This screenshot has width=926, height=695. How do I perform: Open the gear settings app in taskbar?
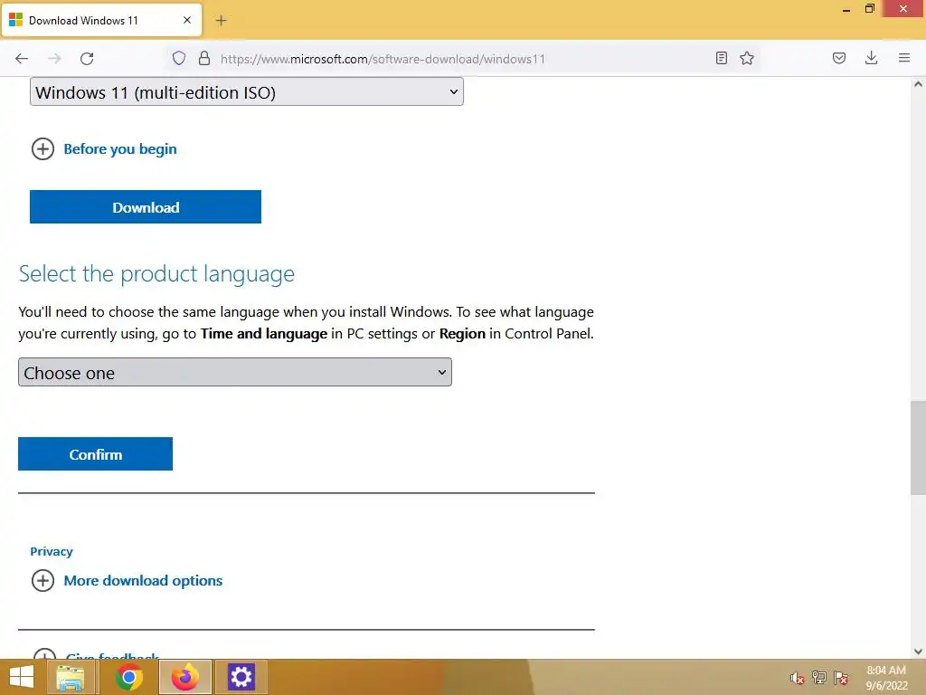(x=241, y=677)
